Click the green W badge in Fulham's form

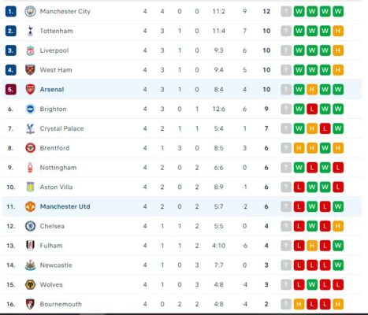[338, 246]
